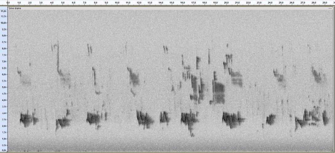Select the 'Grive draine' clip title bar
335x153 pixels.
coord(170,8)
